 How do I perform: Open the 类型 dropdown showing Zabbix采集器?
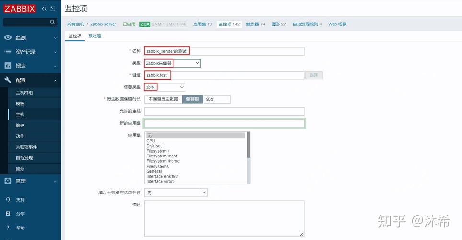point(173,63)
